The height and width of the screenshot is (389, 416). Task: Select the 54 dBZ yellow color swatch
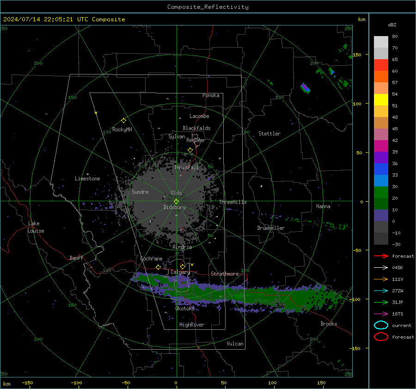point(381,99)
